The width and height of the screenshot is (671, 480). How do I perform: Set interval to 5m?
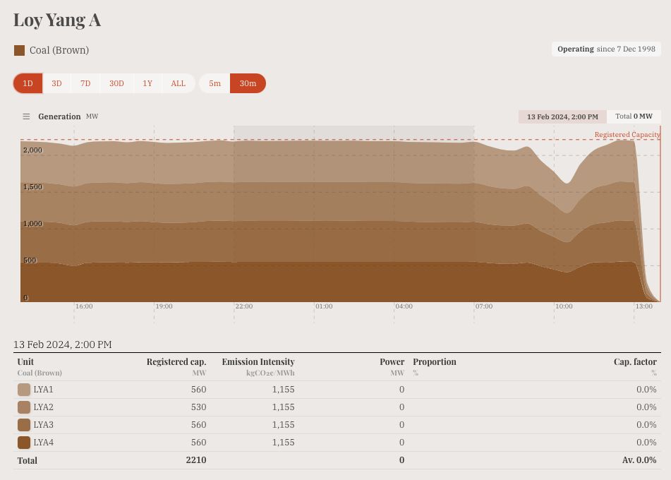pos(214,83)
